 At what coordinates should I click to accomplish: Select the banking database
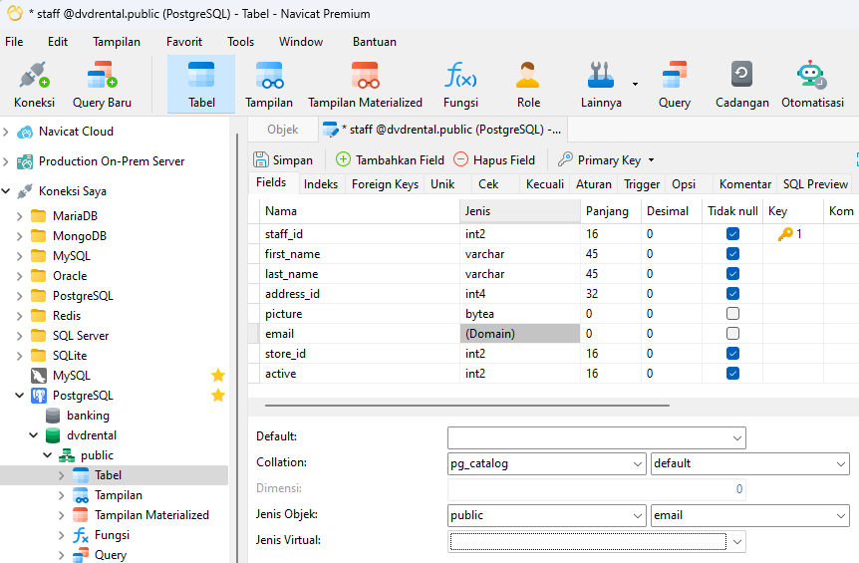coord(88,416)
